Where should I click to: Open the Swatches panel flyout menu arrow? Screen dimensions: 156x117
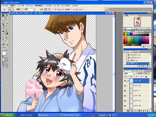click(x=150, y=31)
